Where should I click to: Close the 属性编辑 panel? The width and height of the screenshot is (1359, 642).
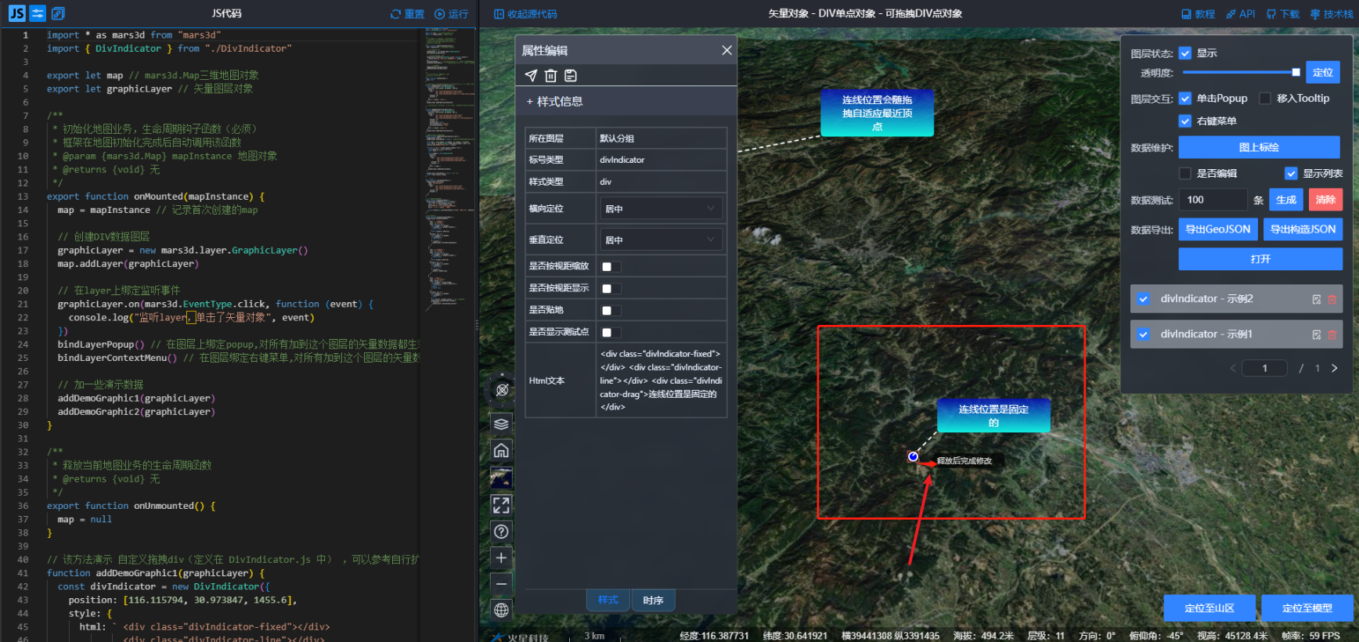[726, 50]
